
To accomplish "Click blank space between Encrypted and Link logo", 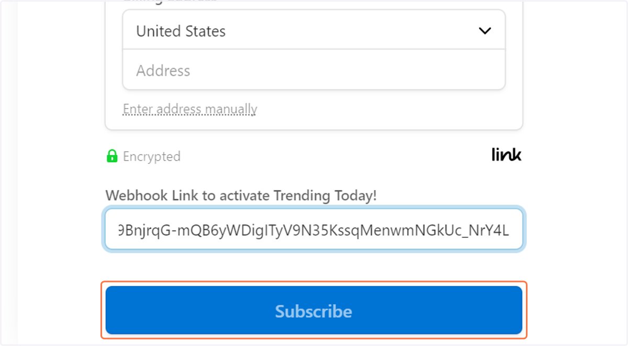I will pos(335,156).
